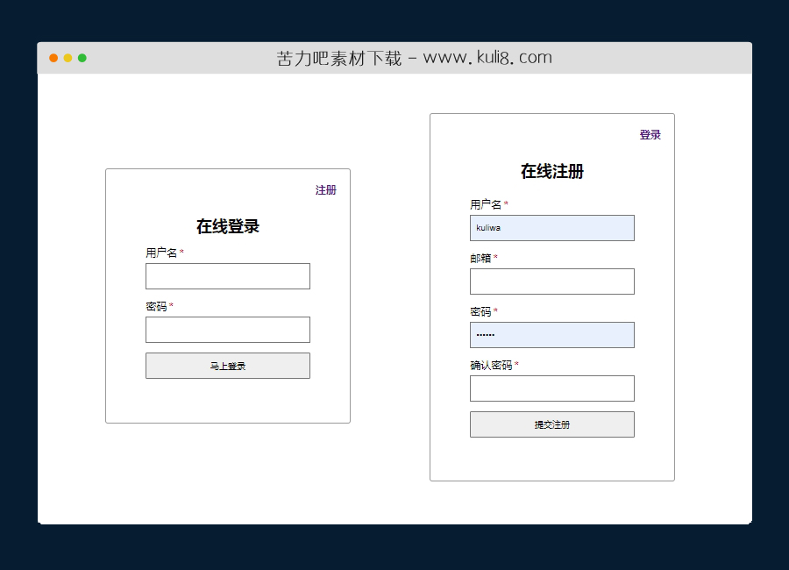This screenshot has height=570, width=789.
Task: Click the 邮箱 email input field
Action: tap(552, 281)
